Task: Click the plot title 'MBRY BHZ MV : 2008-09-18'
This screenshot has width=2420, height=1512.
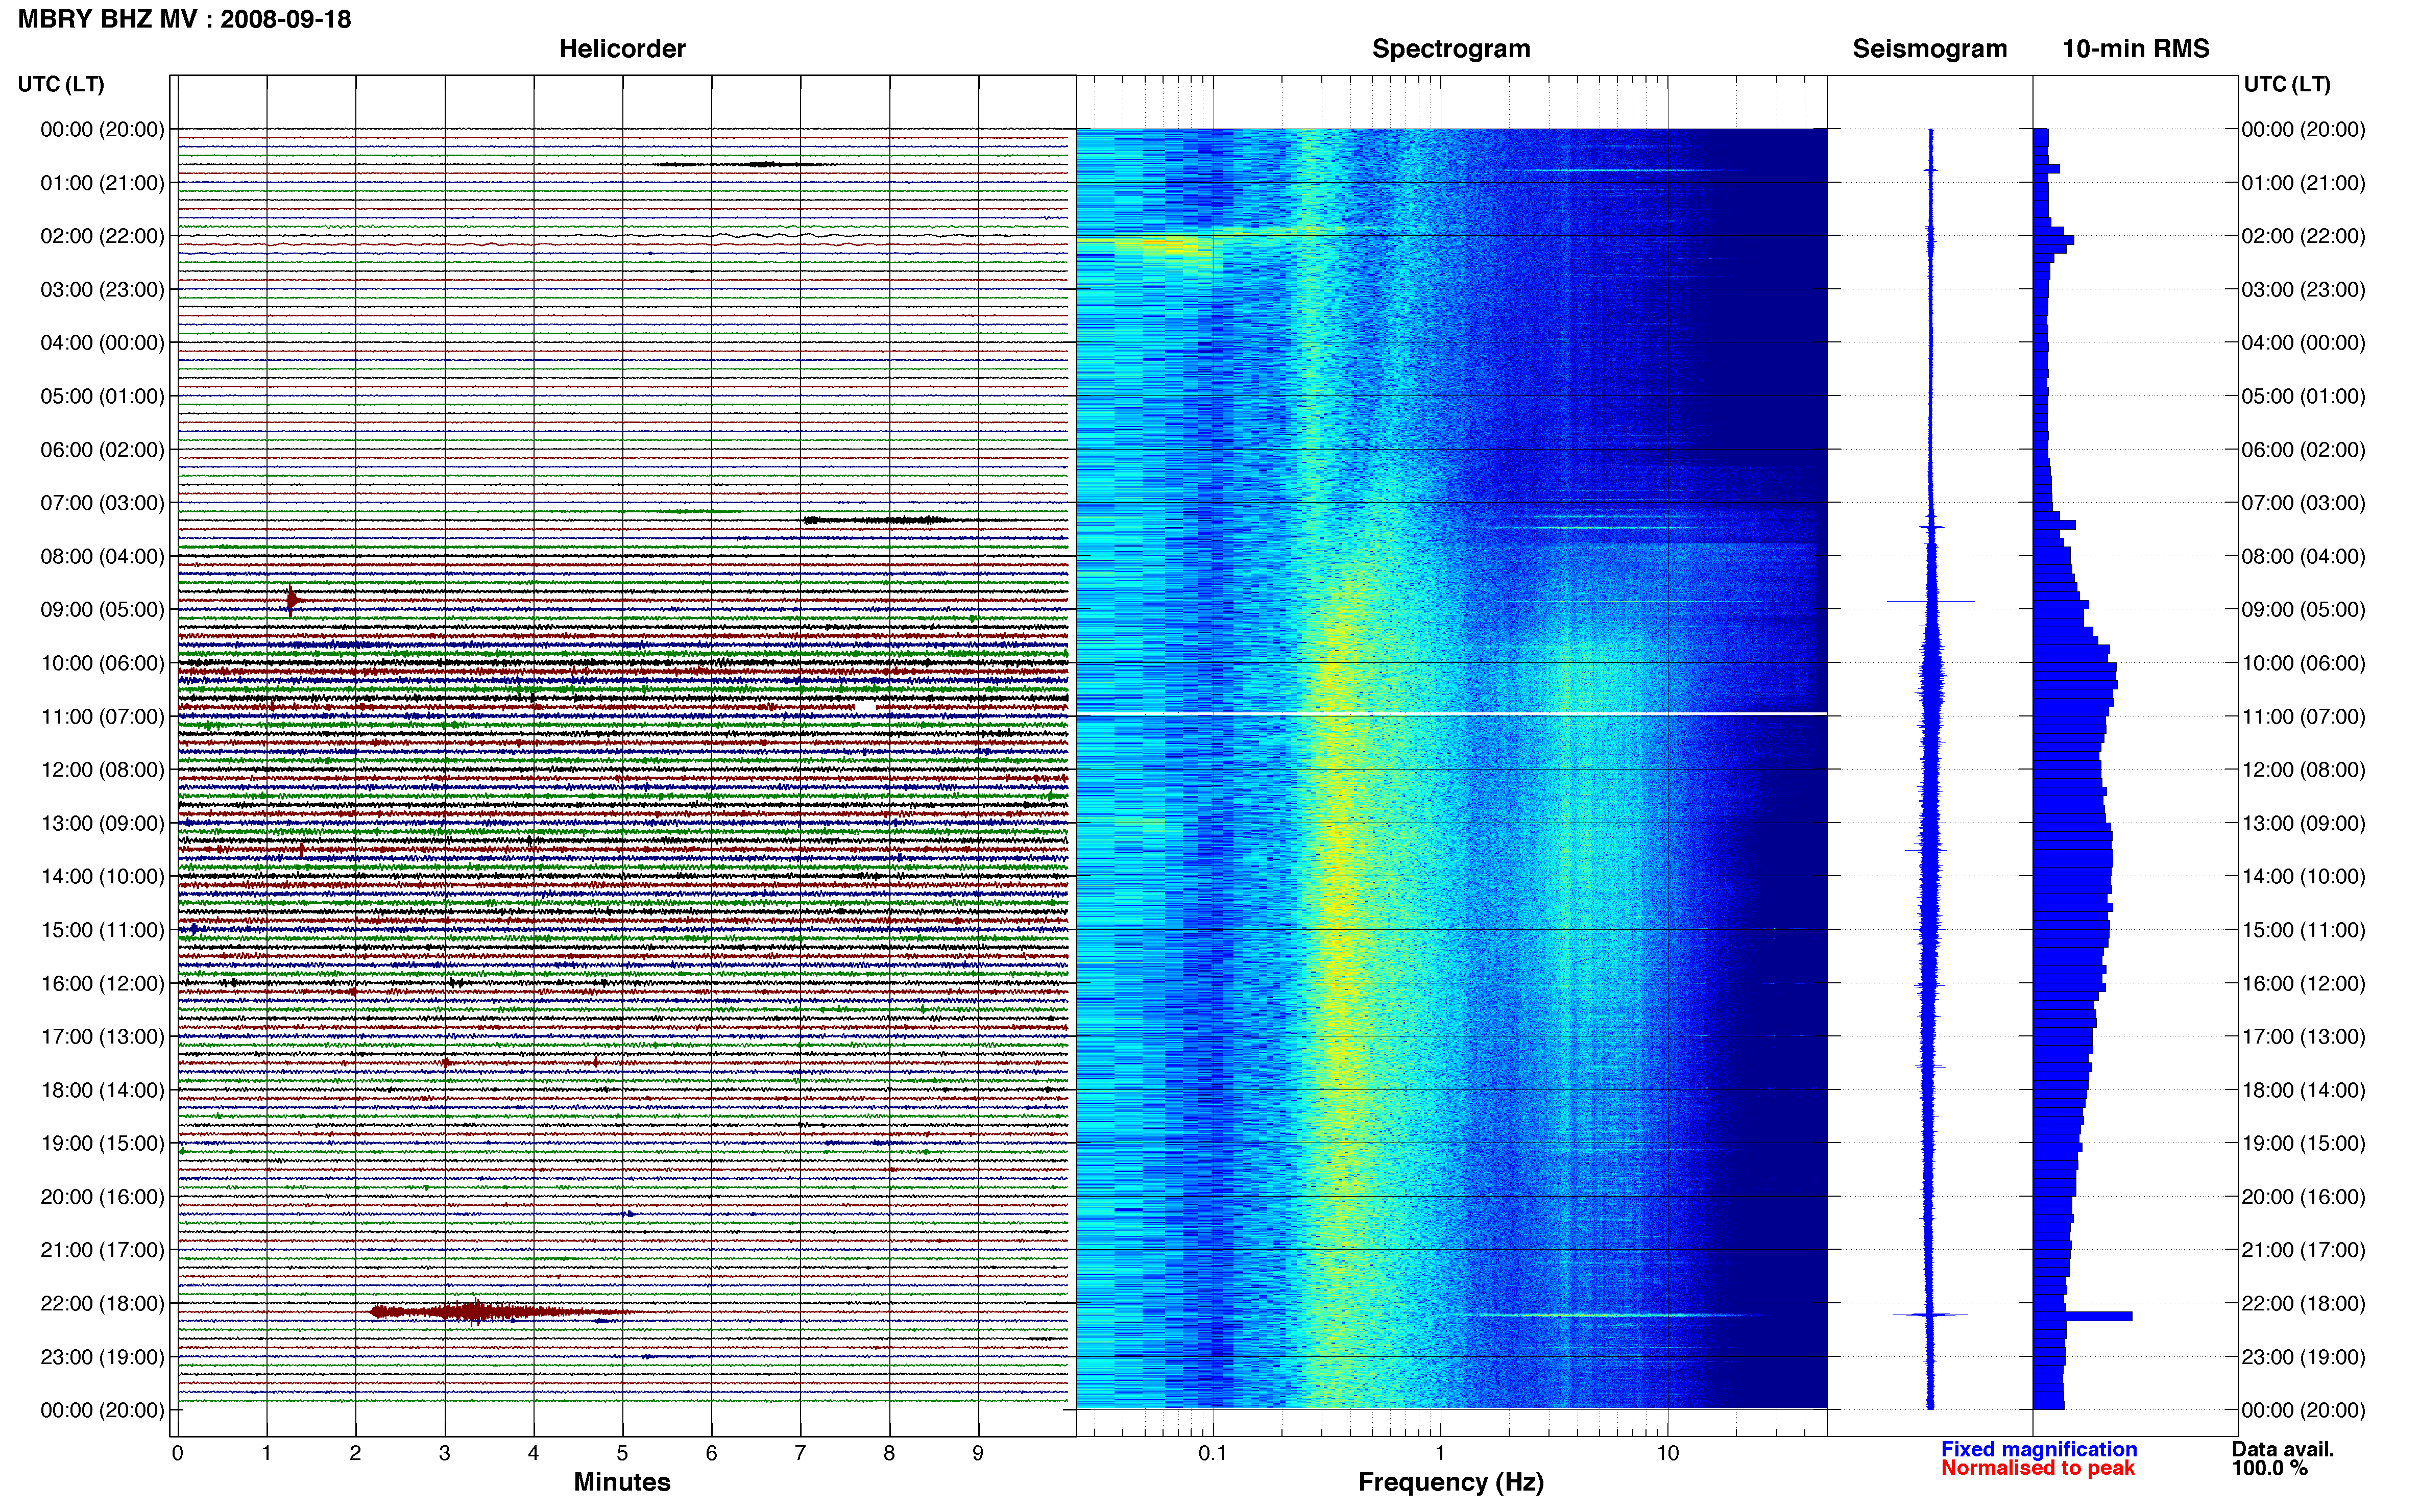Action: tap(185, 19)
